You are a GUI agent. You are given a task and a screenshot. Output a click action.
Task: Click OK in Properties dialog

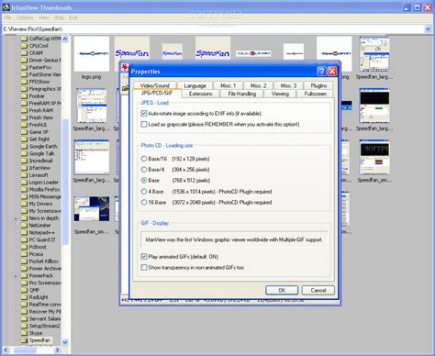[x=282, y=290]
